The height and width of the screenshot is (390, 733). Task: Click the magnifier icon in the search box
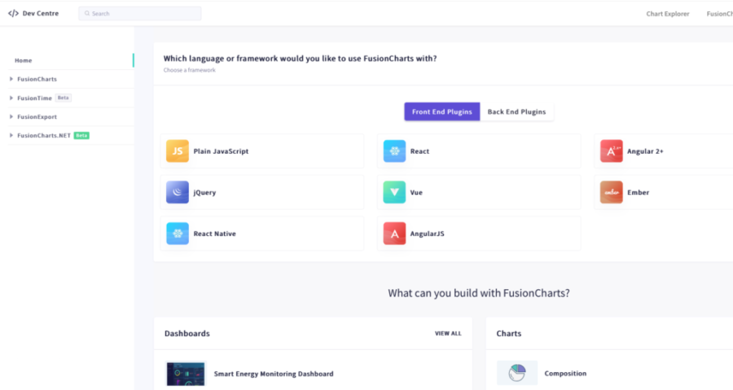click(x=87, y=14)
